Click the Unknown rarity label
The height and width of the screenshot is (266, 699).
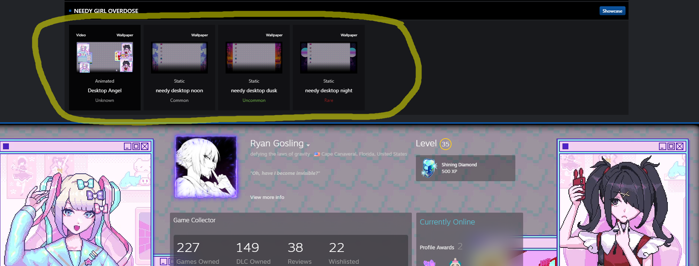[x=105, y=100]
